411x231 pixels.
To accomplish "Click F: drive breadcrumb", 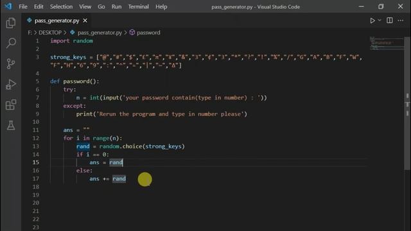I will 30,33.
